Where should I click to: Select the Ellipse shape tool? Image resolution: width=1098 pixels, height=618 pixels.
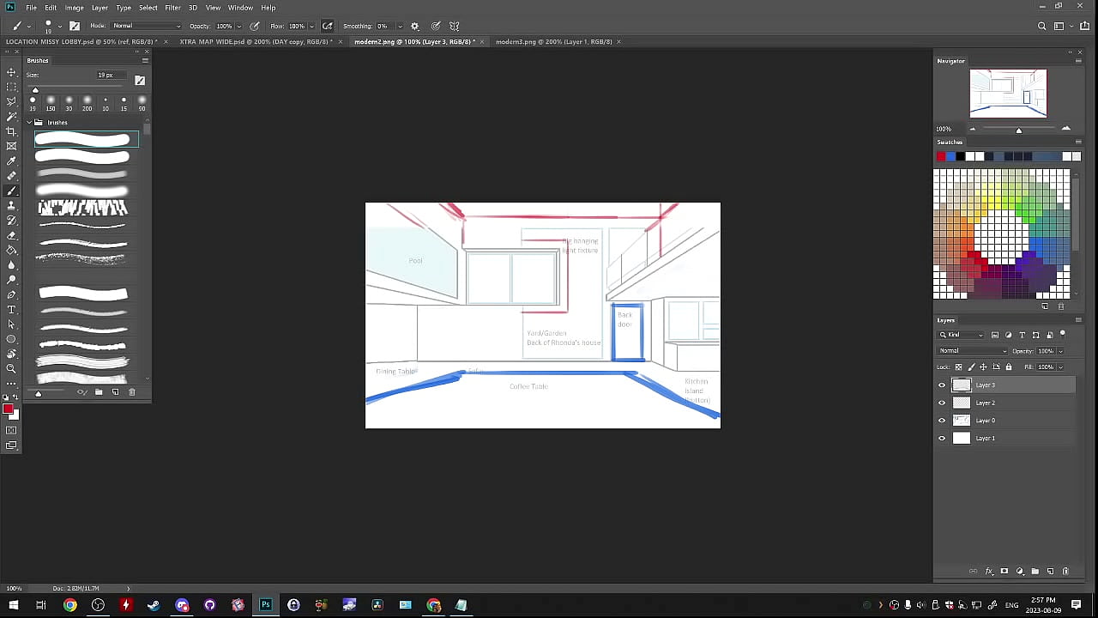(11, 339)
